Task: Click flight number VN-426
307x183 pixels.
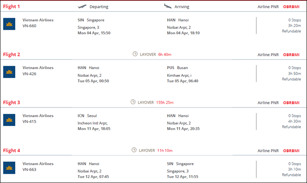Action: tap(29, 74)
